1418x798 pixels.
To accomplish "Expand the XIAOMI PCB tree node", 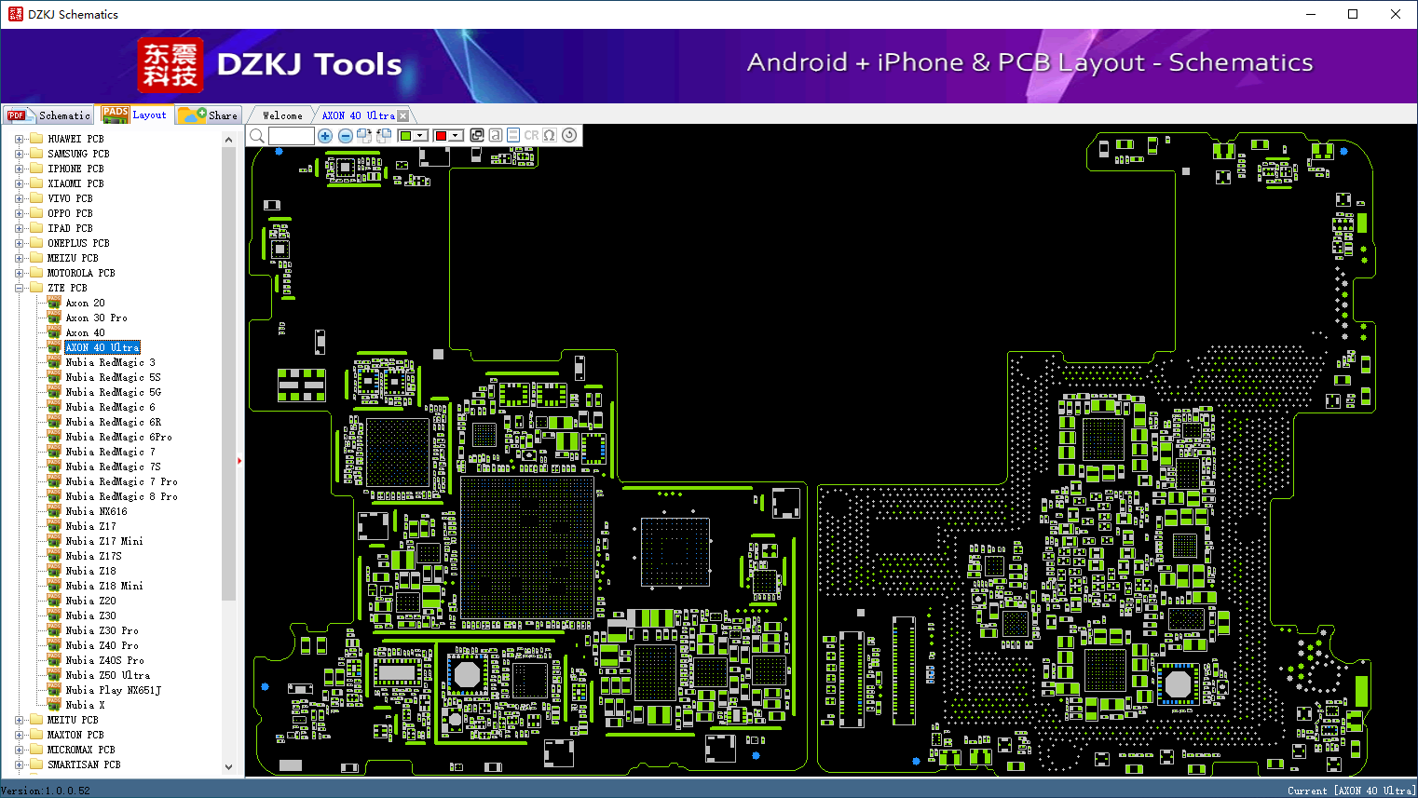I will [x=20, y=183].
